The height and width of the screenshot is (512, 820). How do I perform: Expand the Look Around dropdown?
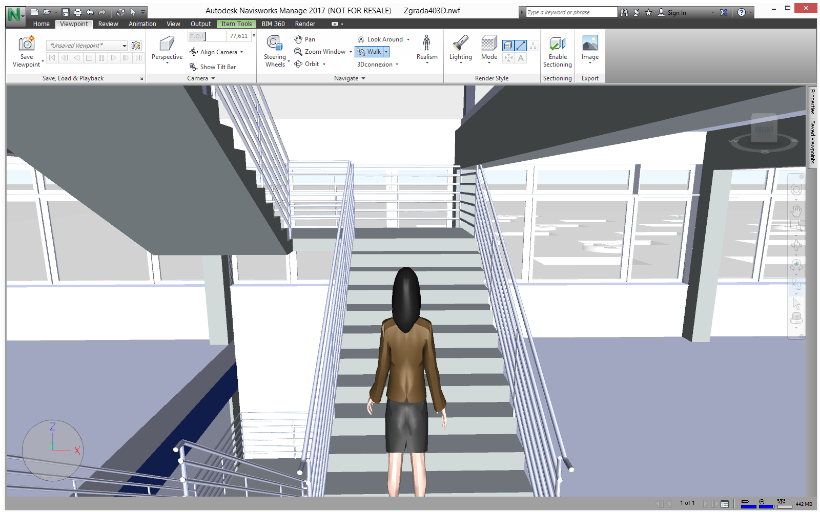[x=408, y=39]
